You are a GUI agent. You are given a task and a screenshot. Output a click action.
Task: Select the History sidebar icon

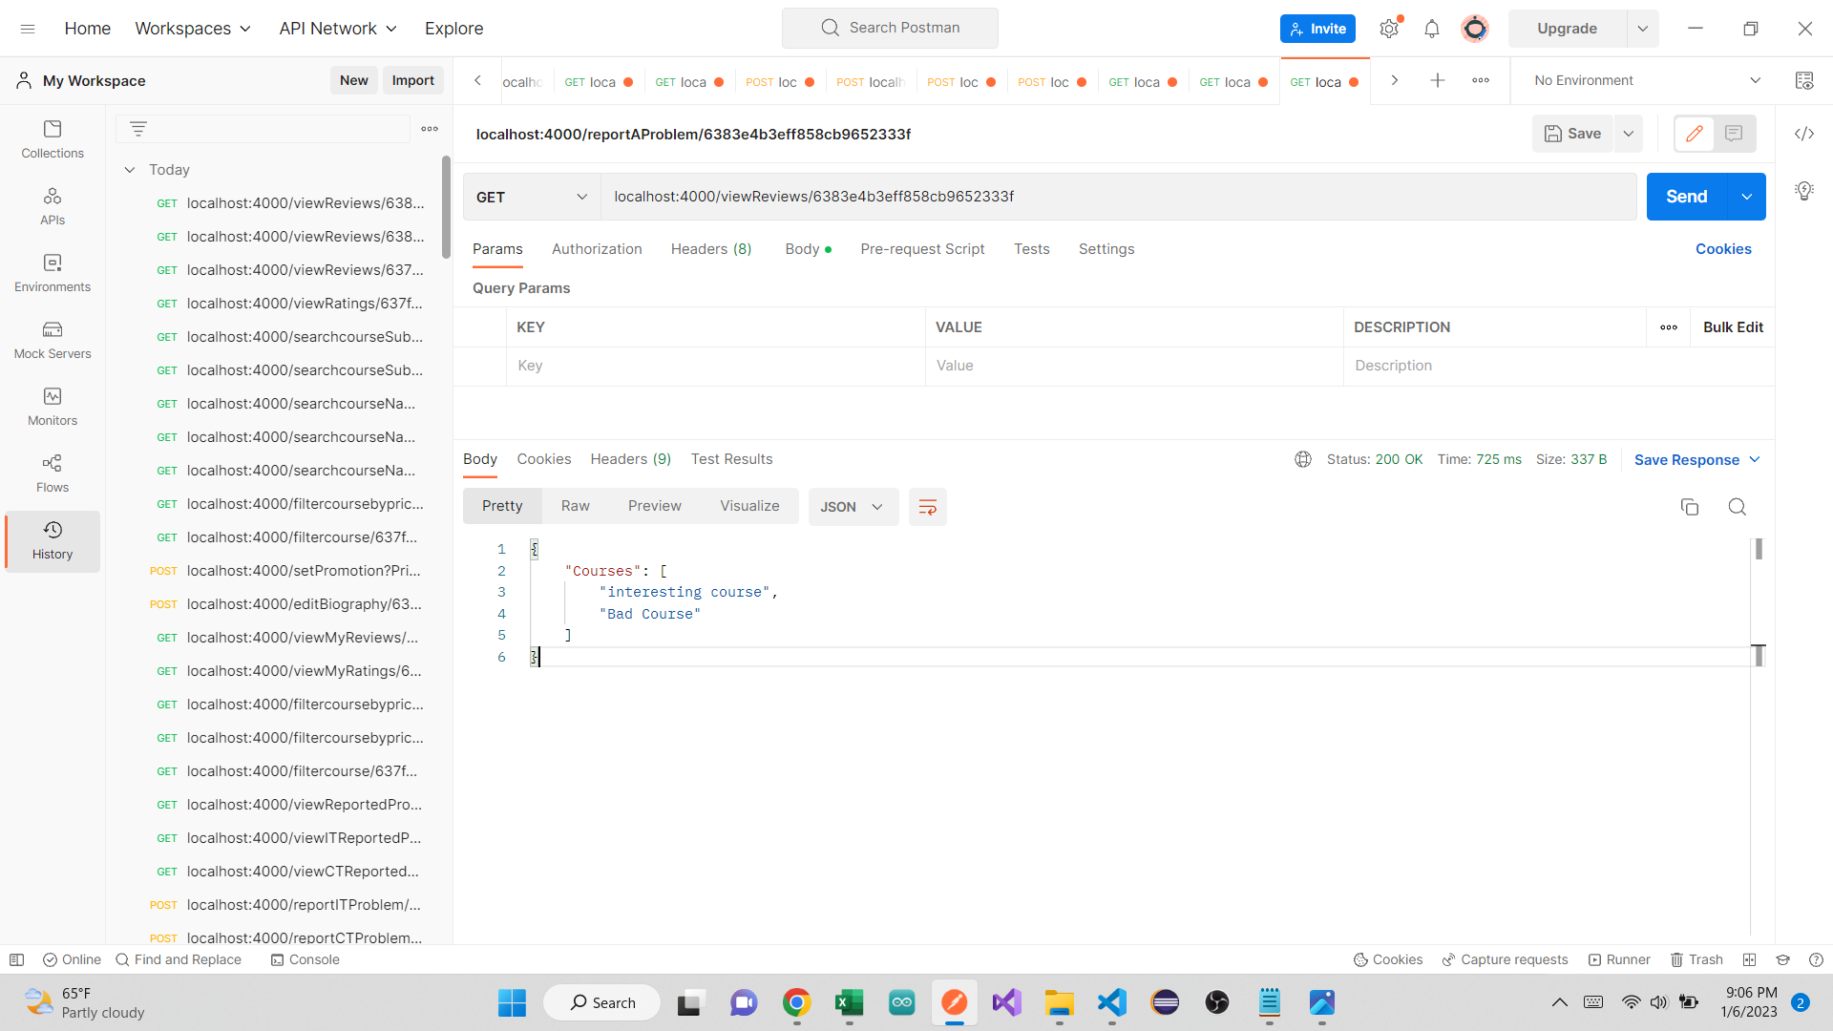coord(53,540)
